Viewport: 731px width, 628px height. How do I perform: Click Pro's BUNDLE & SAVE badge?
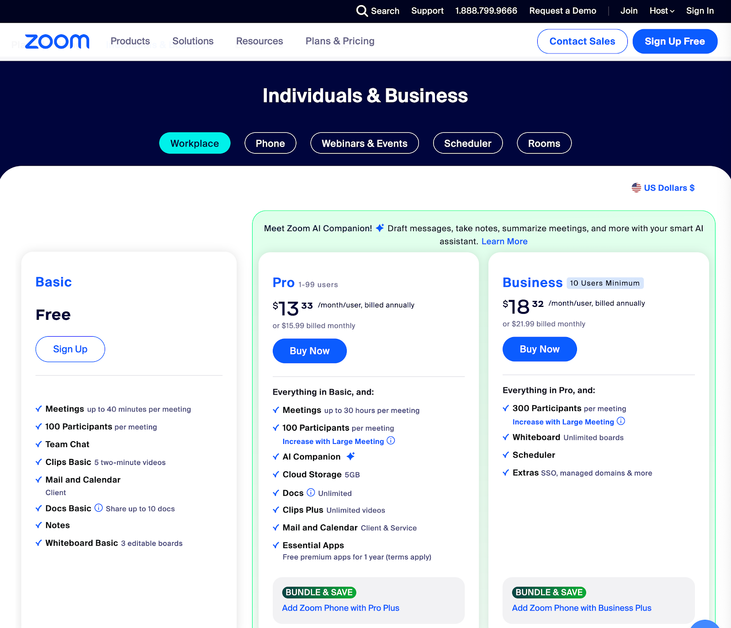[319, 592]
